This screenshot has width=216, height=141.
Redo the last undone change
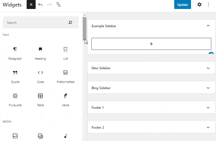point(49,4)
